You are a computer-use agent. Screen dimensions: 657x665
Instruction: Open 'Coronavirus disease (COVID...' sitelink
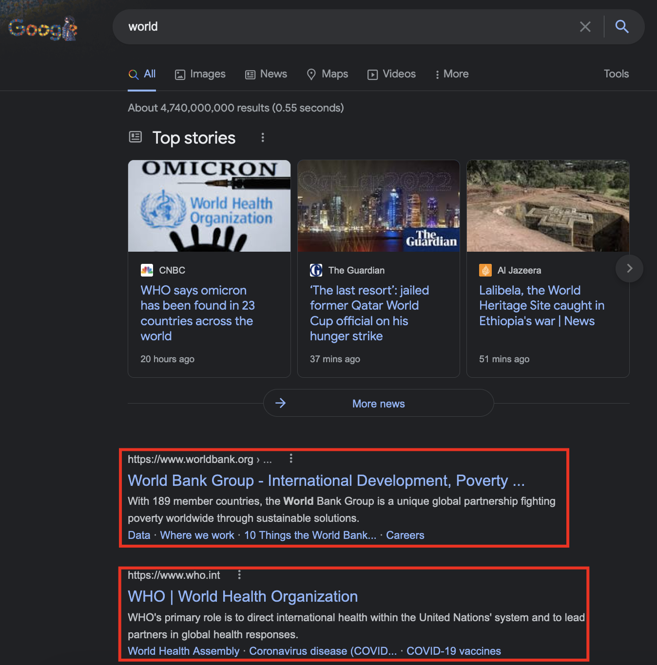click(x=323, y=651)
